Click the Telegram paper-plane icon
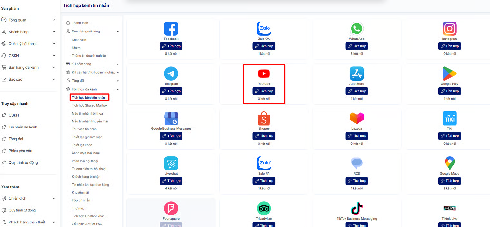The height and width of the screenshot is (227, 490). click(x=171, y=74)
